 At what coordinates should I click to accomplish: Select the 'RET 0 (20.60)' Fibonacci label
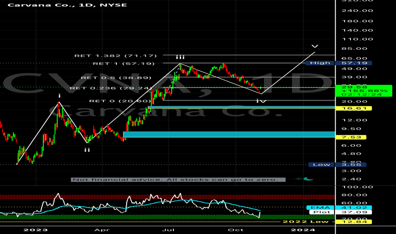(x=120, y=101)
